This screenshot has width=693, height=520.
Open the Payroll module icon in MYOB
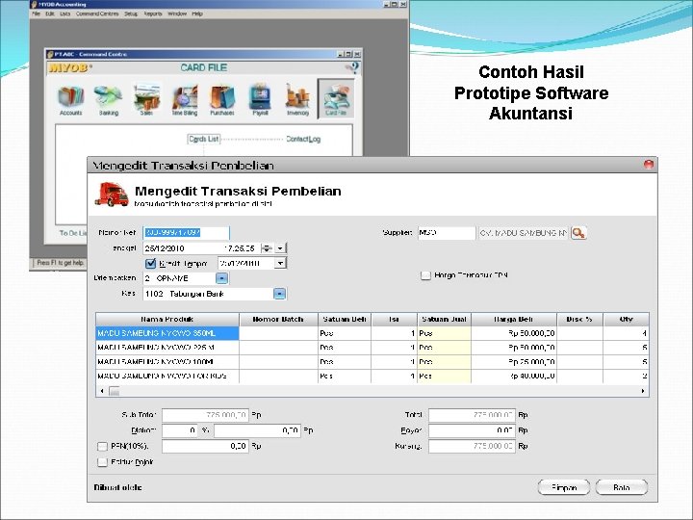260,99
